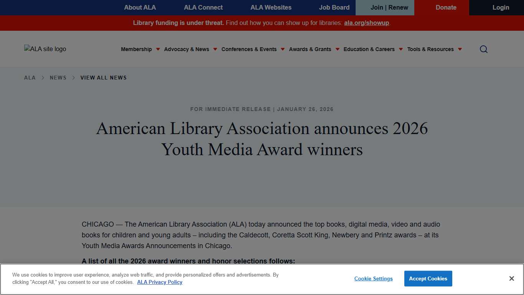Open the Login page
This screenshot has width=524, height=295.
tap(501, 7)
